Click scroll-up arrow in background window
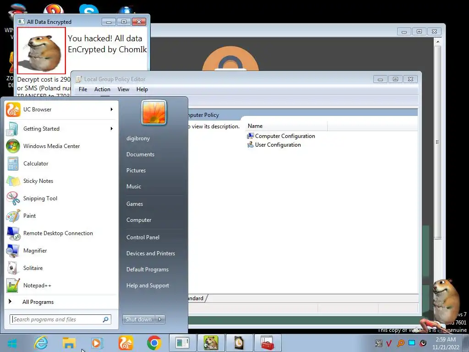Viewport: 469px width, 352px height. coord(437,41)
